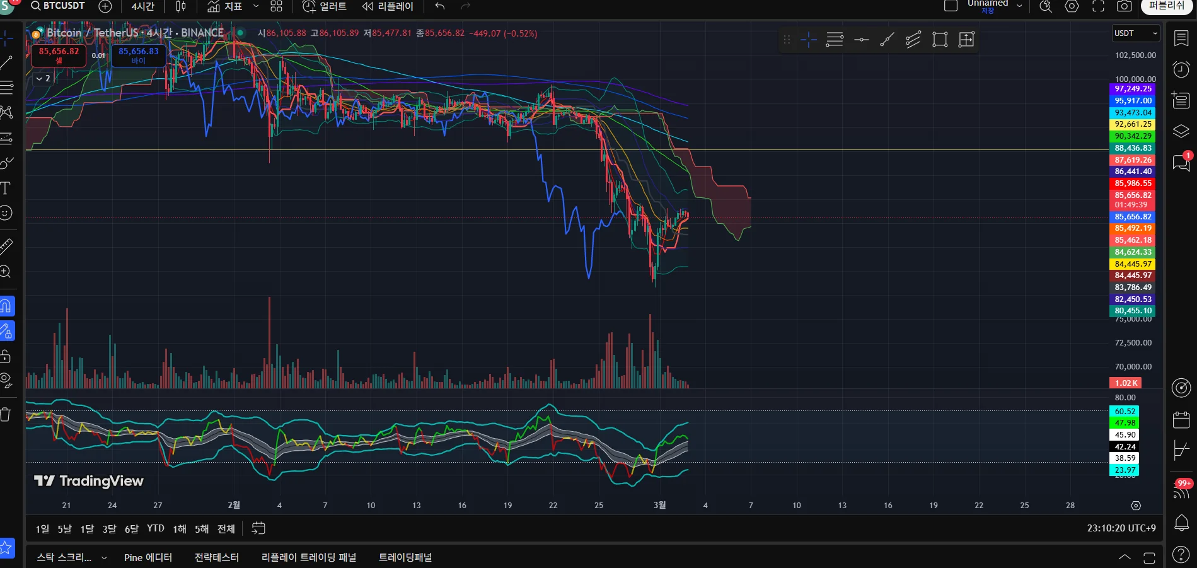
Task: Expand the collapsed indicator legend showing 2
Action: [43, 78]
